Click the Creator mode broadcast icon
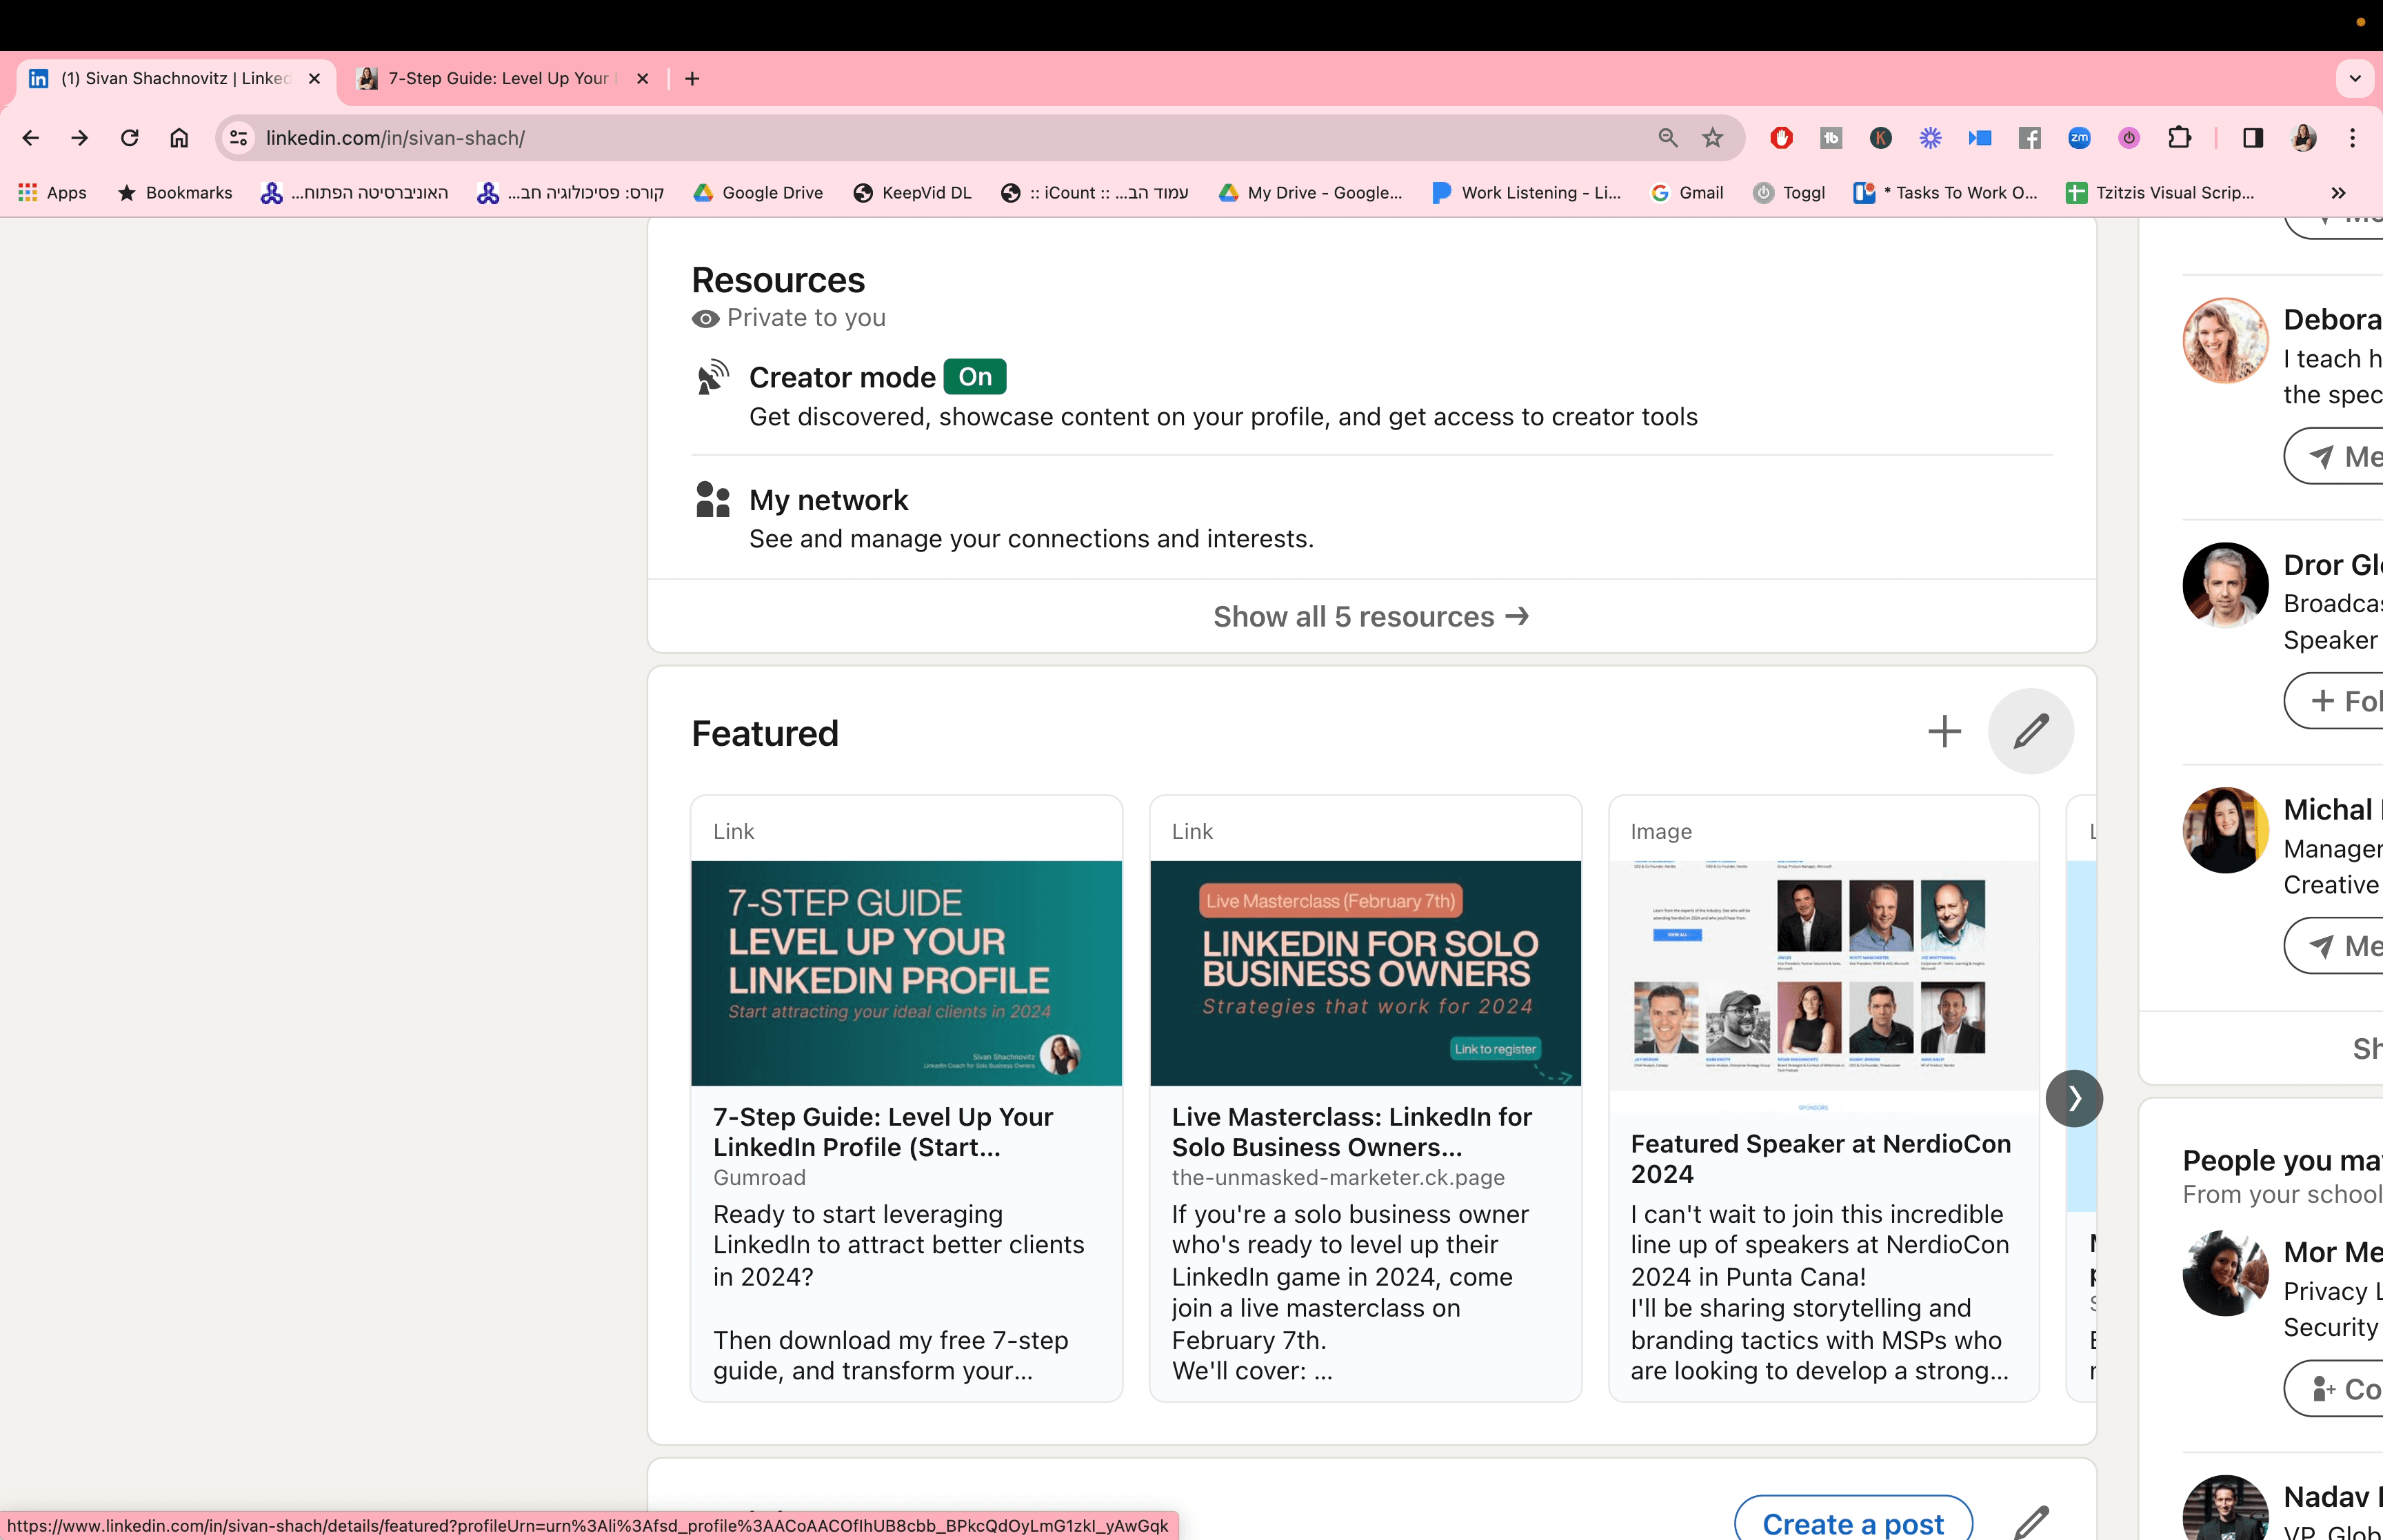The width and height of the screenshot is (2383, 1540). 713,377
